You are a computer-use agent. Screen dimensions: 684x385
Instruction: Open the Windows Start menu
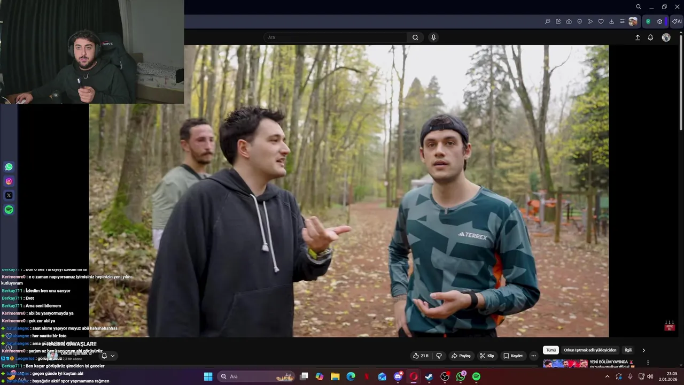pos(208,376)
